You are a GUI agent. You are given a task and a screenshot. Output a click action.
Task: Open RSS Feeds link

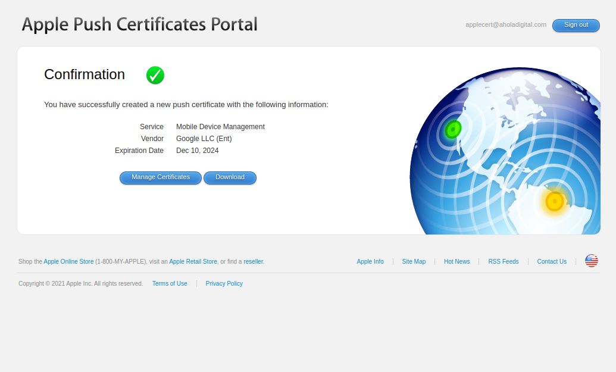pos(504,262)
